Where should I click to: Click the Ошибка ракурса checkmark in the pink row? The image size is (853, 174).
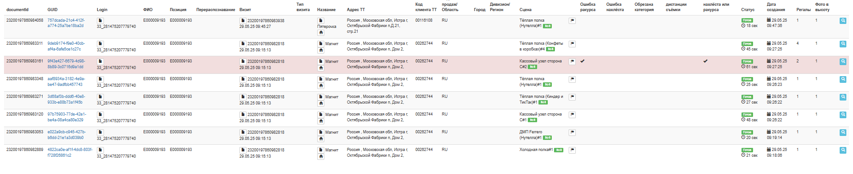coord(582,61)
